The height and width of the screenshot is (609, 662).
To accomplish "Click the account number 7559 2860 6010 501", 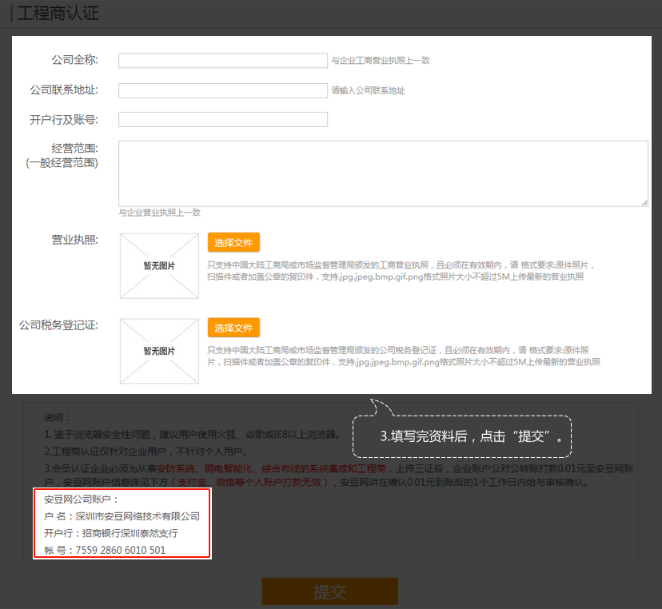I will pos(121,550).
